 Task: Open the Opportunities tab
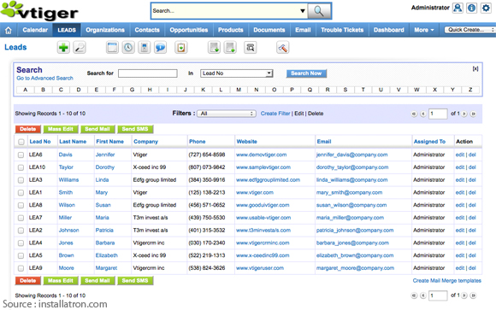click(x=189, y=30)
